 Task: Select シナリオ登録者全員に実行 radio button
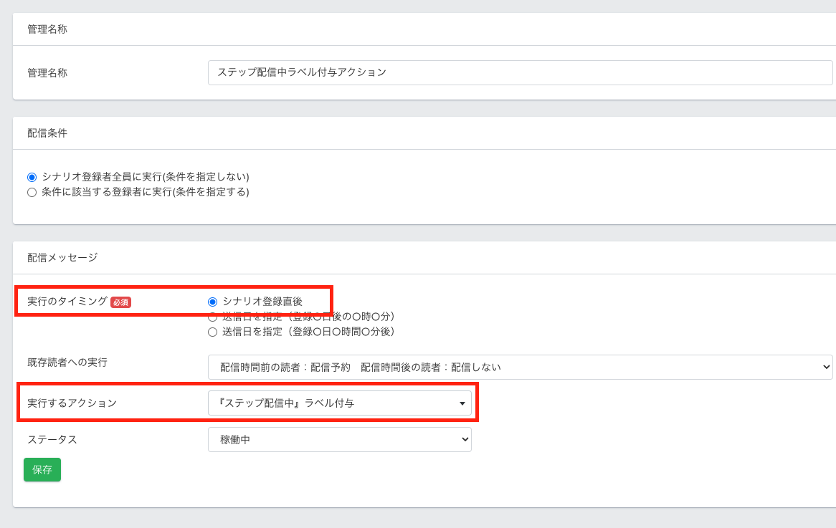pos(32,177)
